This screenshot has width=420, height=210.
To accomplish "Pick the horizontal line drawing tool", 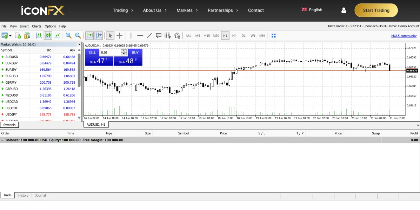I will point(140,36).
